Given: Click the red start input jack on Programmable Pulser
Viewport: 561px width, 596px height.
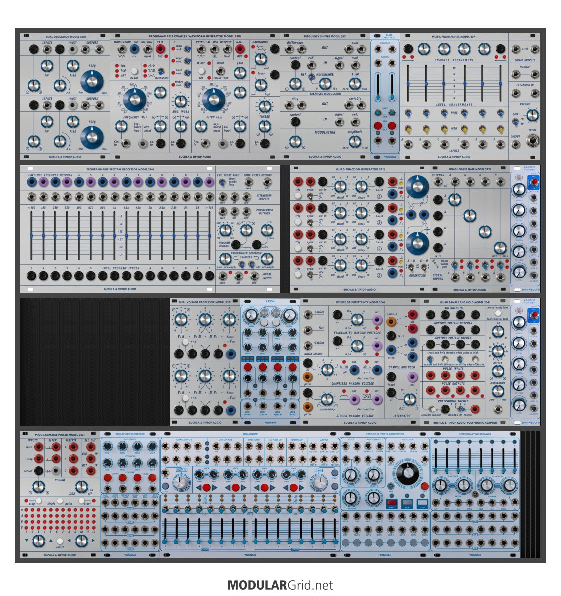Looking at the screenshot, I should pos(39,447).
